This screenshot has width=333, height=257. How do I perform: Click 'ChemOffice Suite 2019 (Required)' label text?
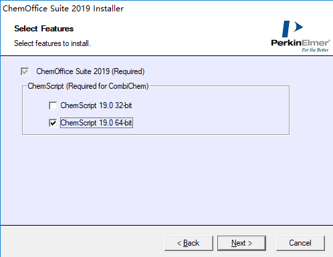click(x=90, y=71)
